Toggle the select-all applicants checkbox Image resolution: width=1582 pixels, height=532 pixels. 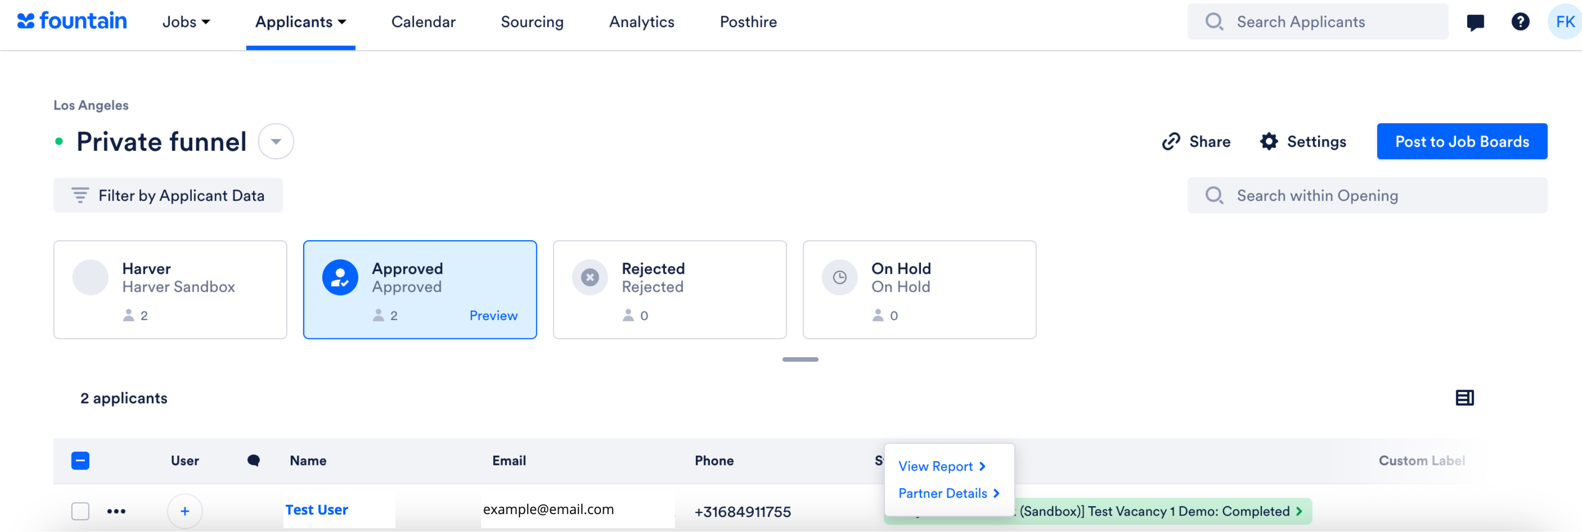[80, 461]
